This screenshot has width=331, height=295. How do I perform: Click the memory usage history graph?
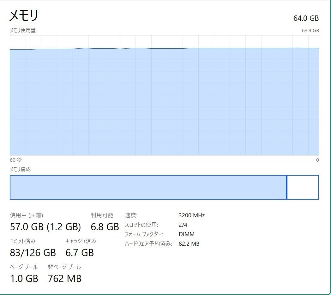tap(164, 101)
